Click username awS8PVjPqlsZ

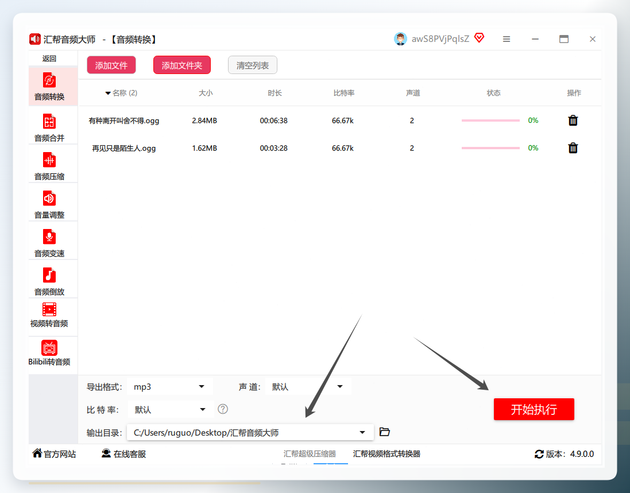tap(440, 39)
